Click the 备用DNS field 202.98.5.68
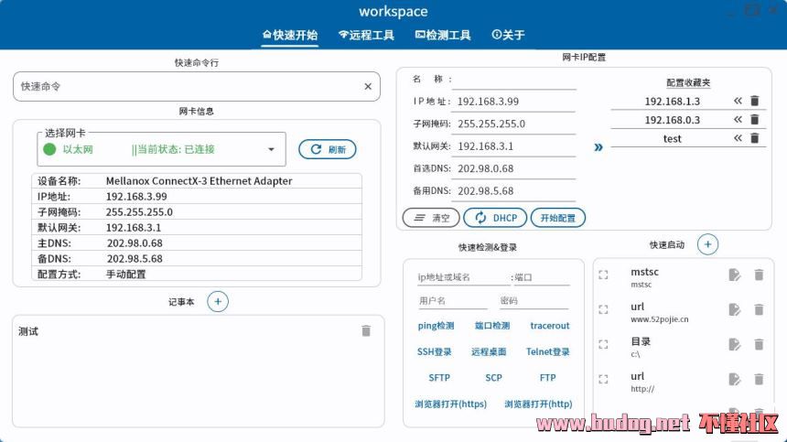This screenshot has width=787, height=442. (x=514, y=190)
